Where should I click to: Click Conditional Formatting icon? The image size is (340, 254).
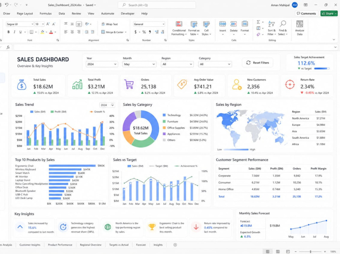coord(179,24)
